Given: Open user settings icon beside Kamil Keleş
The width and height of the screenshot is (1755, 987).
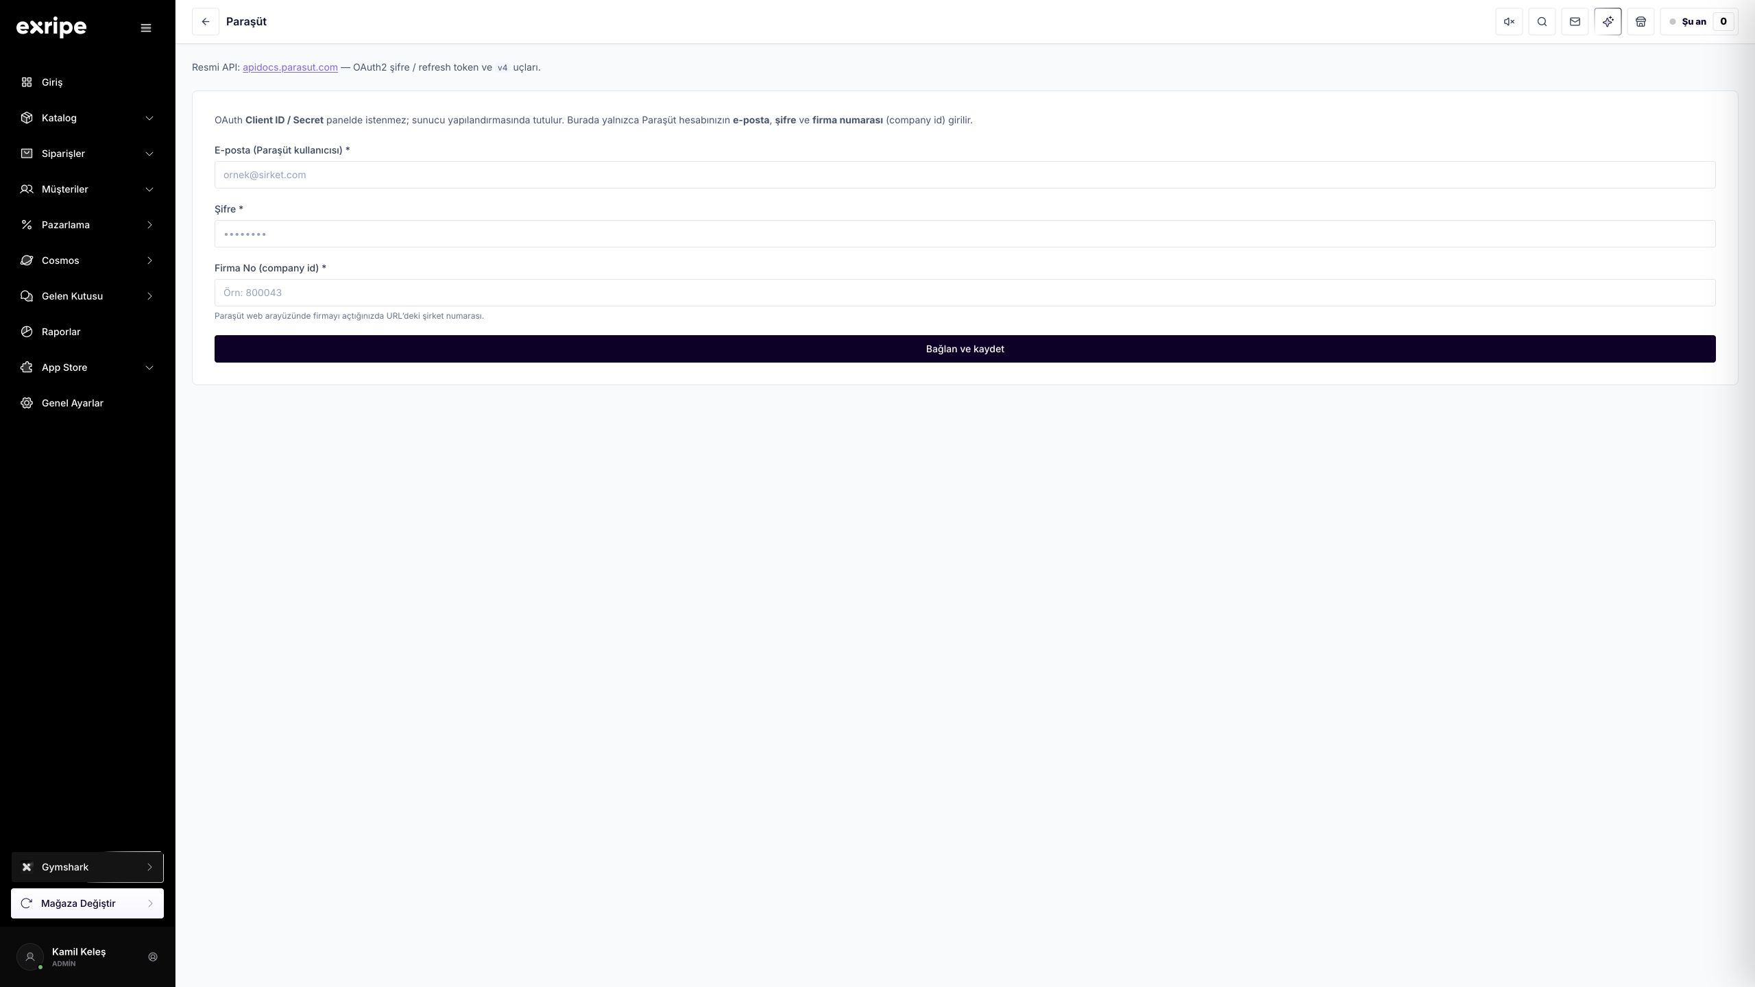Looking at the screenshot, I should pos(153,957).
